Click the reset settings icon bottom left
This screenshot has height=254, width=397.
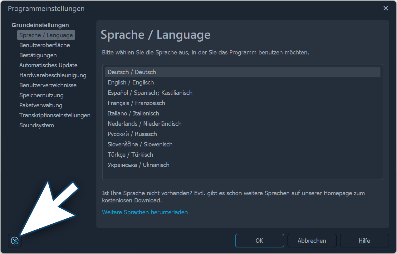click(x=14, y=241)
